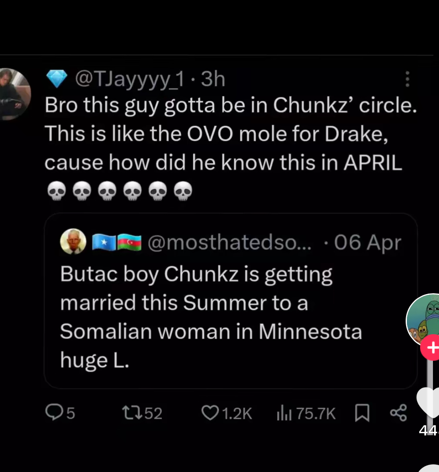The image size is (439, 472).
Task: Open the @mosthatedso... quoted handle
Action: (x=229, y=242)
